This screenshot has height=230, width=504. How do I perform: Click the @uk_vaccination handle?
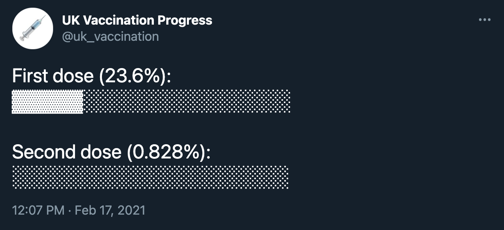111,37
